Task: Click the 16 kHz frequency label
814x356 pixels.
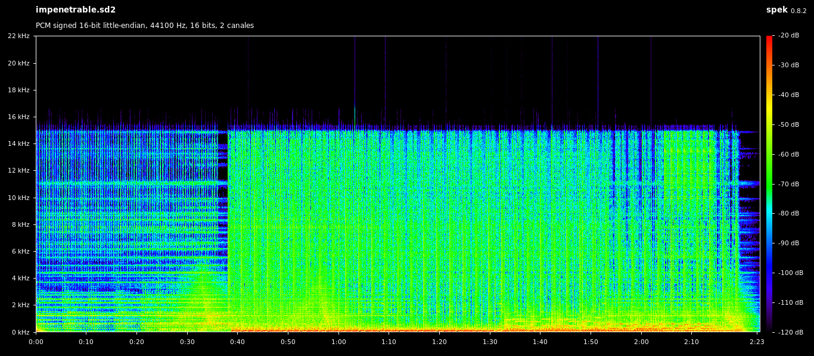Action: (18, 117)
